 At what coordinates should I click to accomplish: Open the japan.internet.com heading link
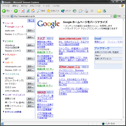pyautogui.click(x=70, y=38)
